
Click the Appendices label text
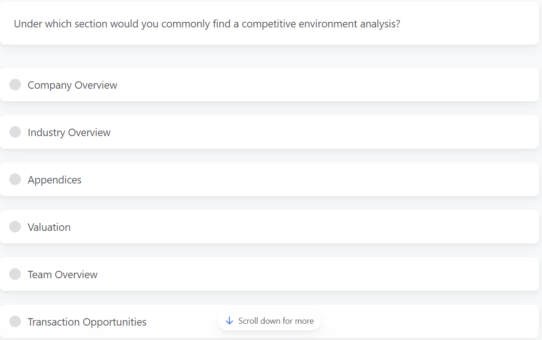click(54, 179)
